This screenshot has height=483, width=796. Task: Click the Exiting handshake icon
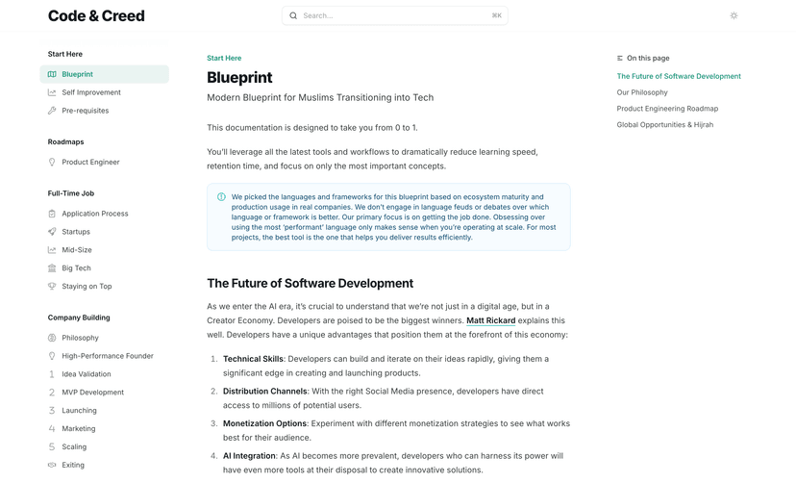(x=52, y=466)
